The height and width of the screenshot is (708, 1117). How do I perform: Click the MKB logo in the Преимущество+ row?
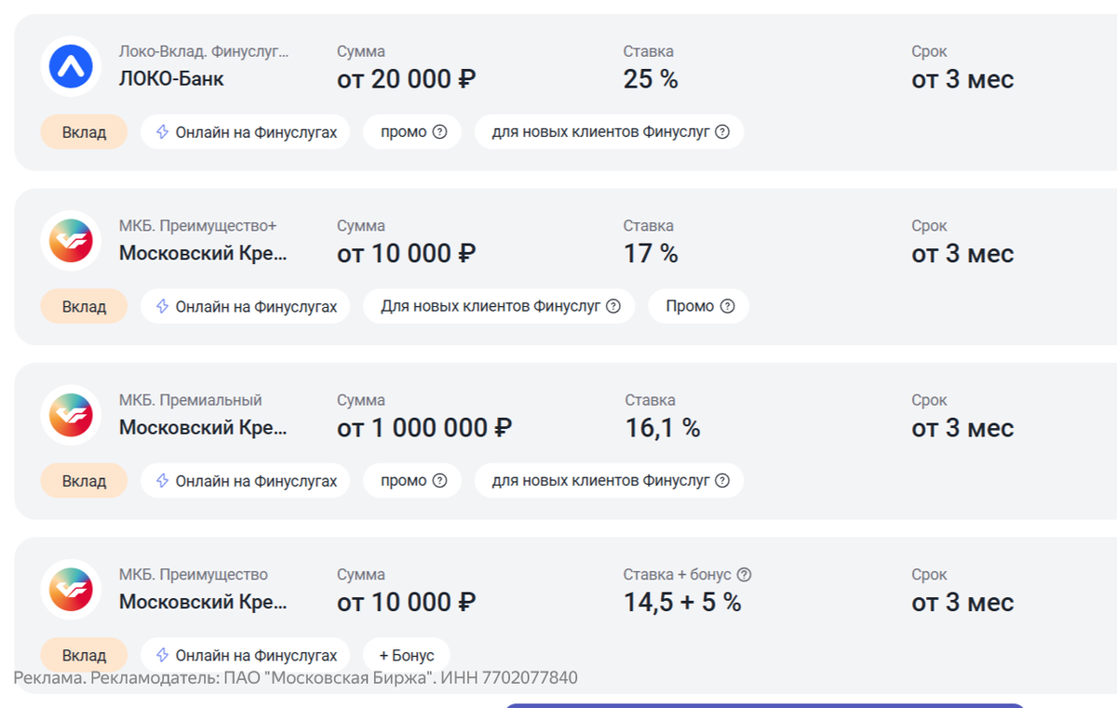(71, 240)
